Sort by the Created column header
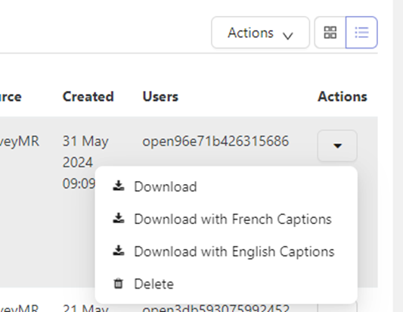Image resolution: width=403 pixels, height=312 pixels. click(x=88, y=97)
